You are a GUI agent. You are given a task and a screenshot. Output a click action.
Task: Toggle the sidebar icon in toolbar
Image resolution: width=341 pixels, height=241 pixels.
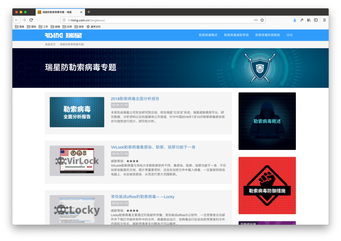pos(316,20)
